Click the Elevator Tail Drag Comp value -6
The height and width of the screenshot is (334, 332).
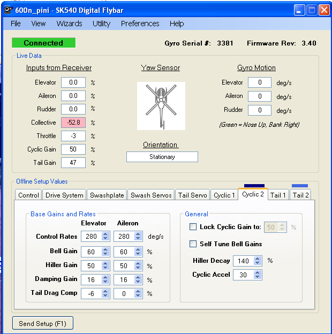(x=91, y=294)
